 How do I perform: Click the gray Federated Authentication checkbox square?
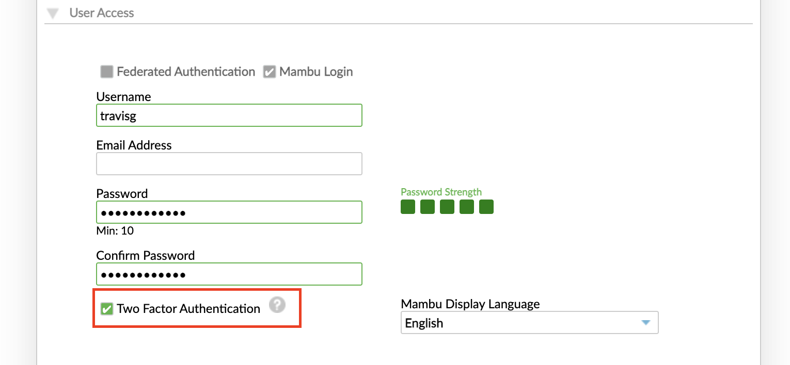[106, 72]
